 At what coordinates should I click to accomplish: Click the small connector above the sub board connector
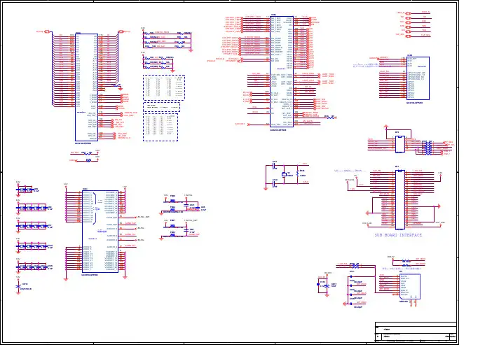pyautogui.click(x=397, y=142)
